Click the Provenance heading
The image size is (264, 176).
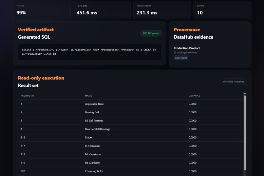(187, 29)
